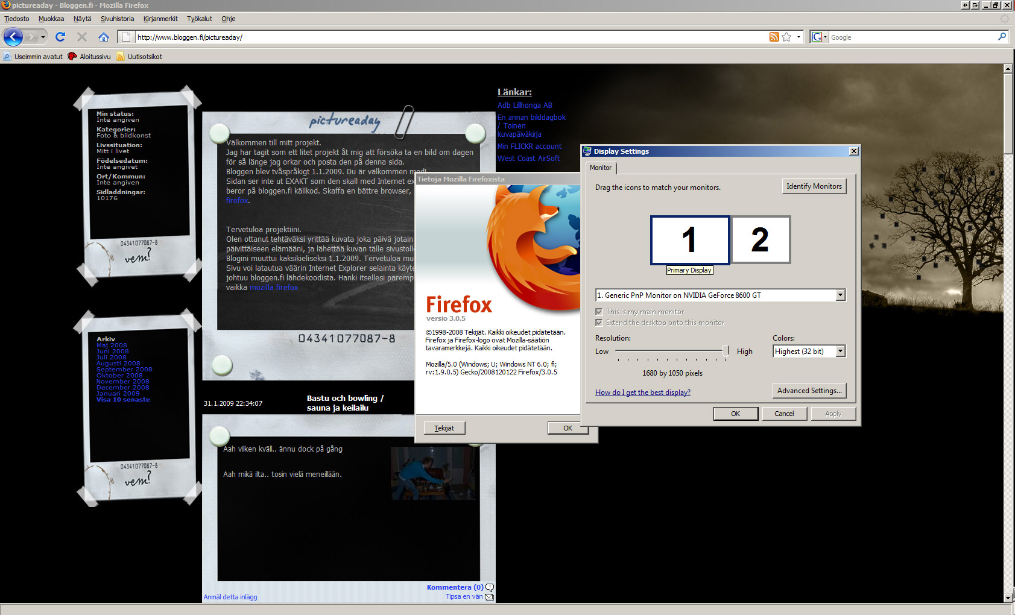1015x615 pixels.
Task: Click the search magnifier icon
Action: [x=1002, y=37]
